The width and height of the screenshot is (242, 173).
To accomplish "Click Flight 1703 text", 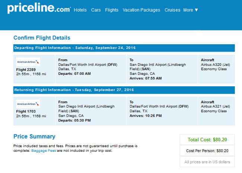I will pyautogui.click(x=26, y=111).
